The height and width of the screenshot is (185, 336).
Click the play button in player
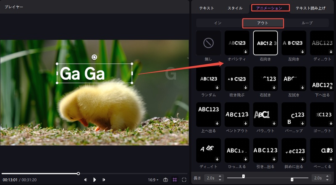point(94,180)
